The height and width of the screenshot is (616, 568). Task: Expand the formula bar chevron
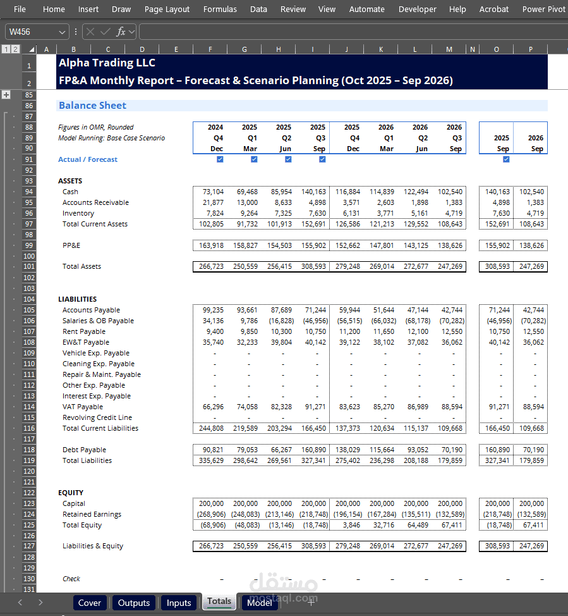click(131, 32)
